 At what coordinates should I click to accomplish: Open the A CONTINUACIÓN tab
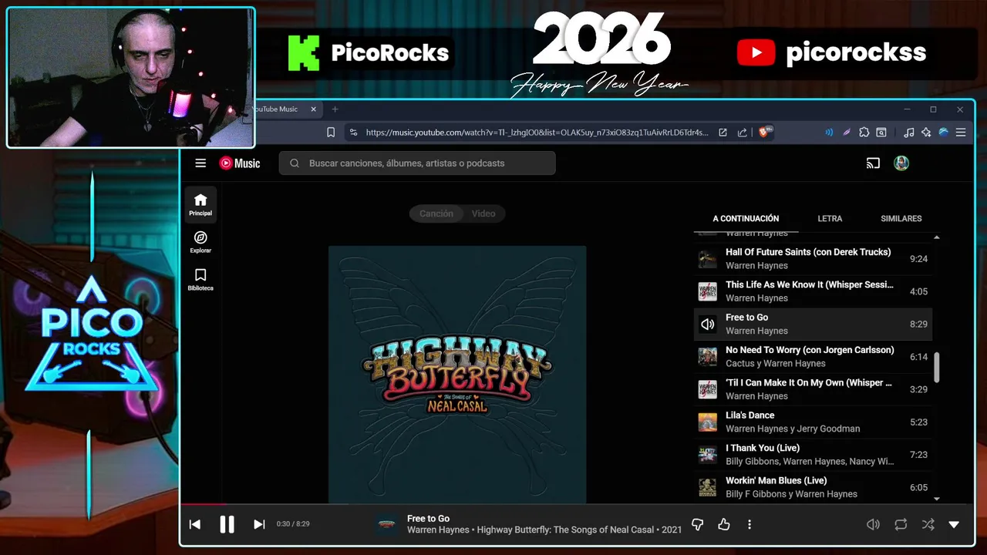746,219
